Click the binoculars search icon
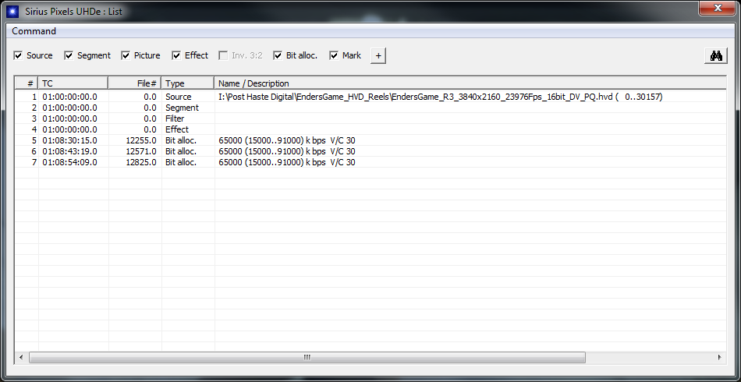Viewport: 741px width, 382px height. [716, 55]
